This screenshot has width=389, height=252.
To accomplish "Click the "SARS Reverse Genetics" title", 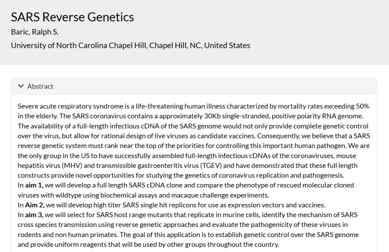I will point(72,17).
